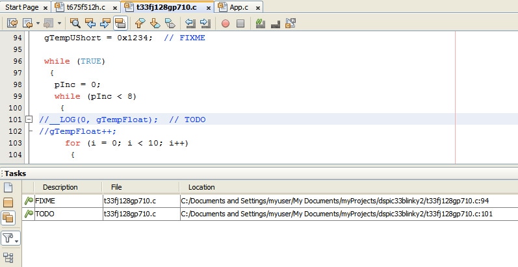The image size is (518, 267).
Task: Switch to the App.c tab
Action: [239, 7]
